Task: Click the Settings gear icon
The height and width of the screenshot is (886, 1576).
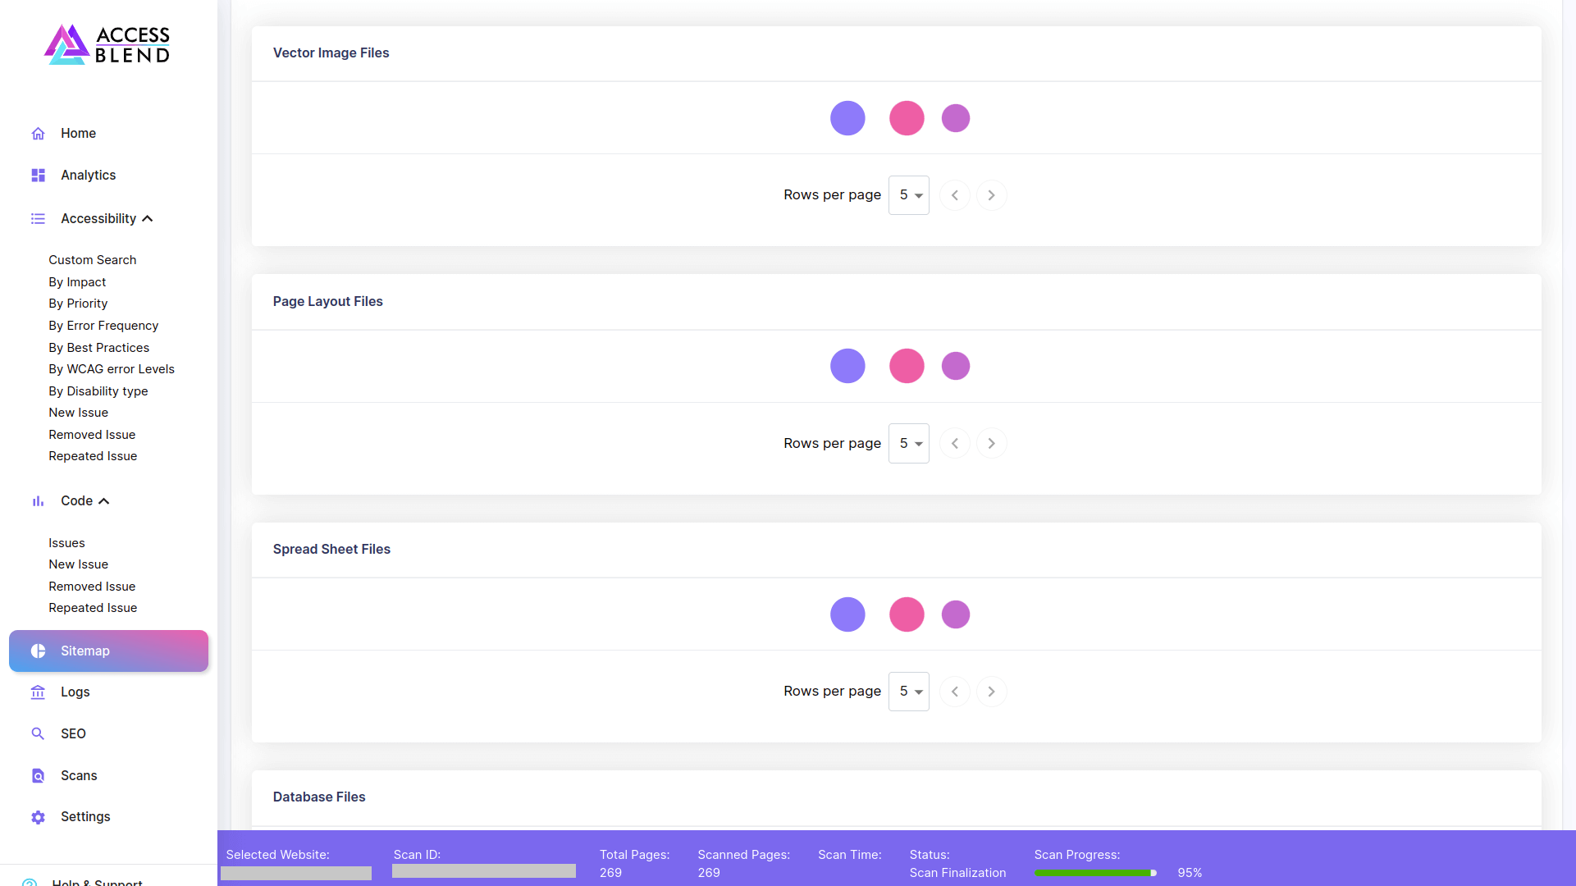Action: tap(38, 817)
